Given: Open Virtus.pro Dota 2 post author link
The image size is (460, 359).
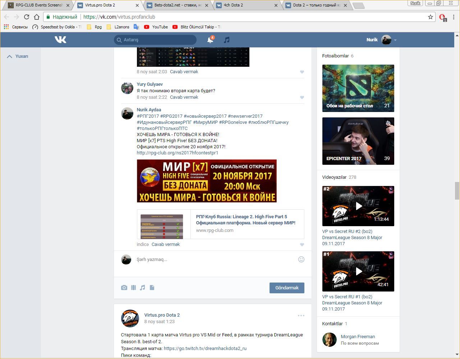Looking at the screenshot, I should pyautogui.click(x=162, y=315).
